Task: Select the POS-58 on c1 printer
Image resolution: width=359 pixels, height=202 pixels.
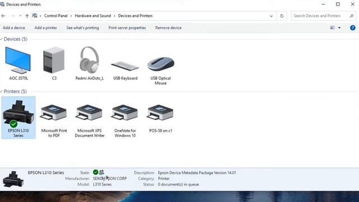Action: [161, 118]
